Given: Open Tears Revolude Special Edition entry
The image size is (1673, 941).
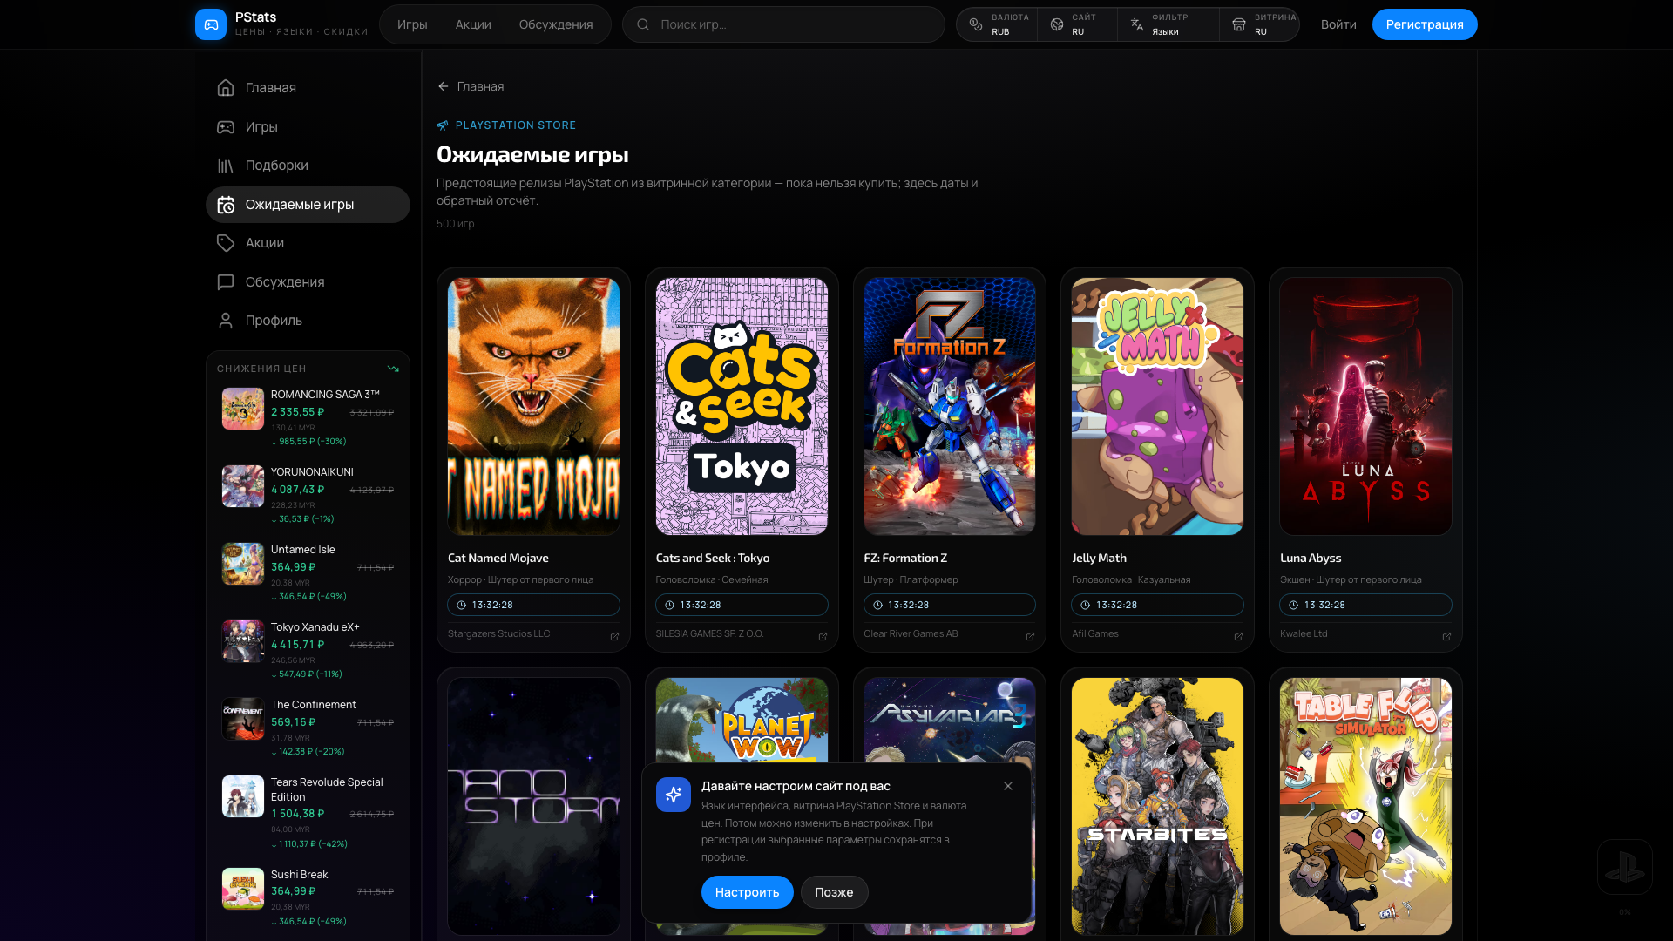Looking at the screenshot, I should point(308,812).
